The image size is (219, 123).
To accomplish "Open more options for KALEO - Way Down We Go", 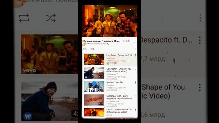I will (x=136, y=110).
